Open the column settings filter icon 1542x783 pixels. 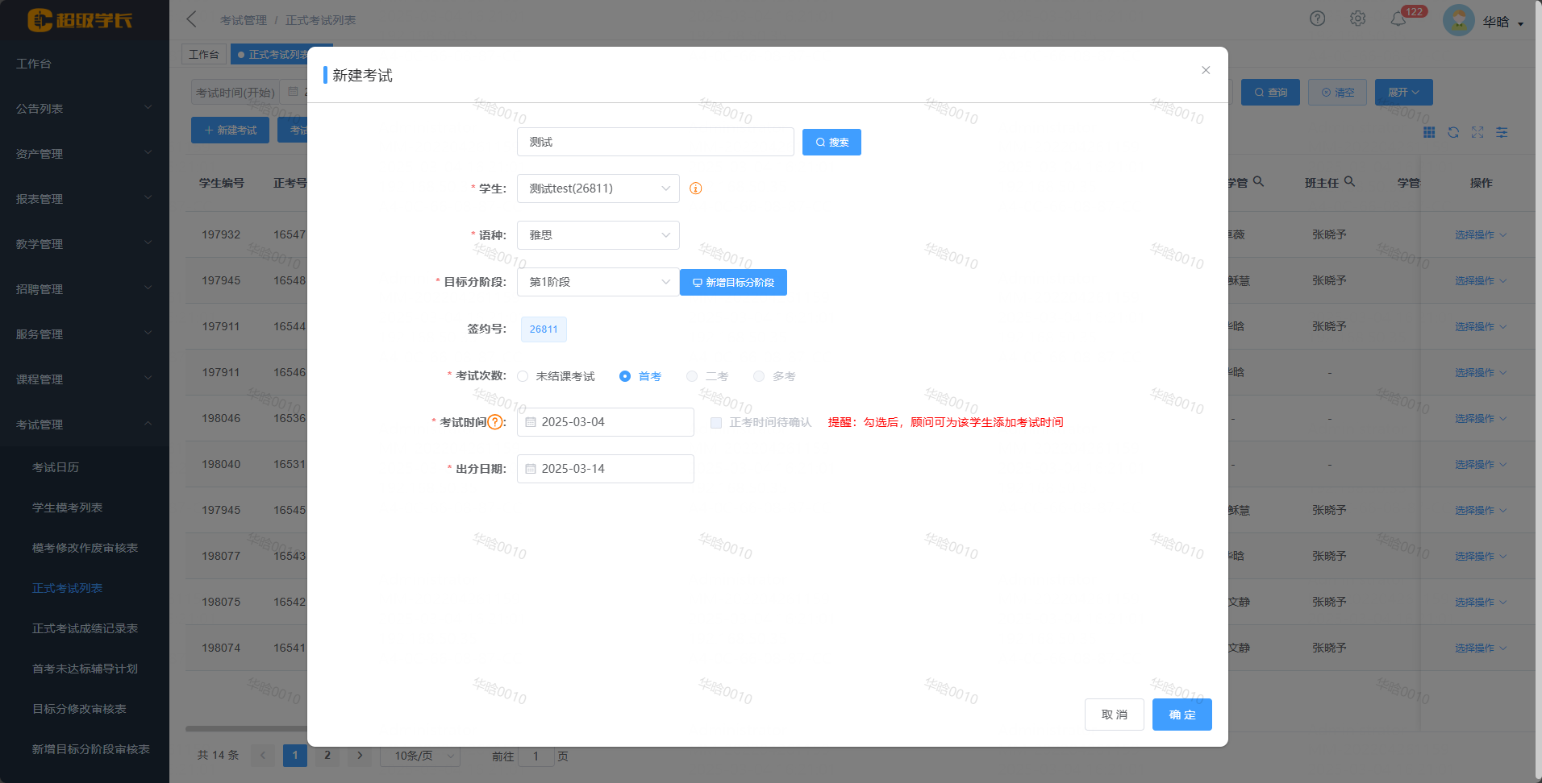click(x=1502, y=132)
